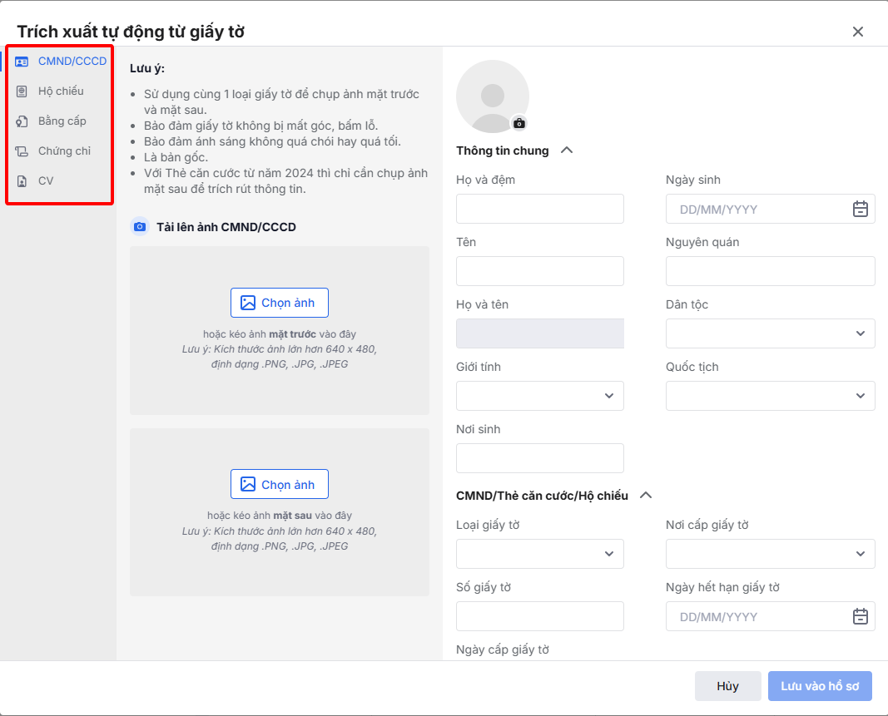Click blue camera icon beside Tải lên ảnh
The height and width of the screenshot is (716, 888).
tap(139, 227)
